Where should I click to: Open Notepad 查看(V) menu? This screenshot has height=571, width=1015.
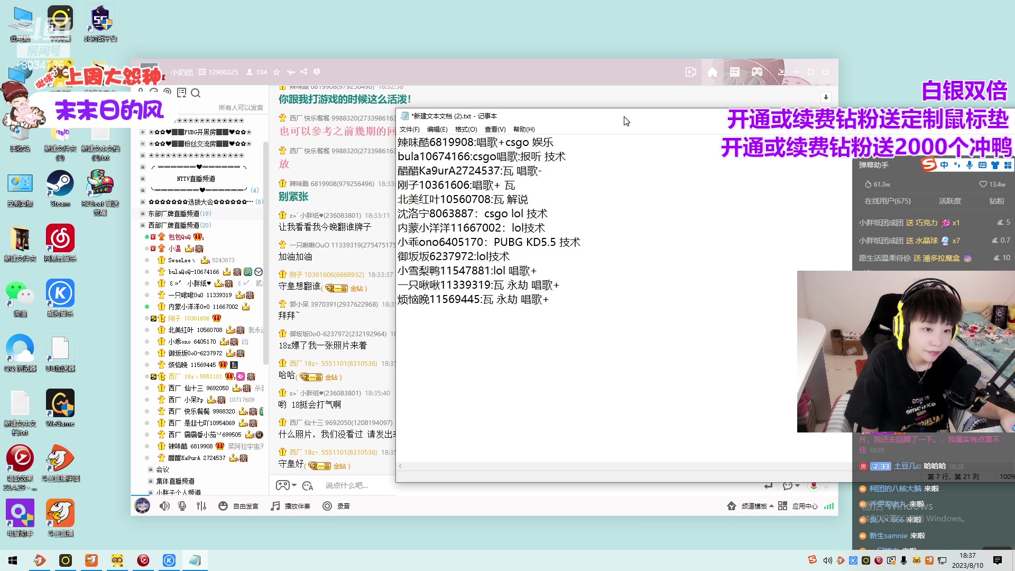click(495, 130)
